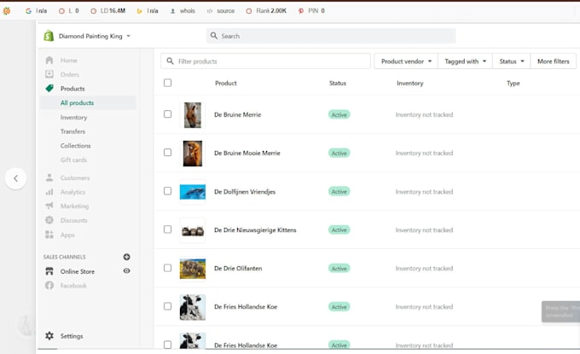Open Orders in sidebar
Screen dimensions: 580x354
70,74
